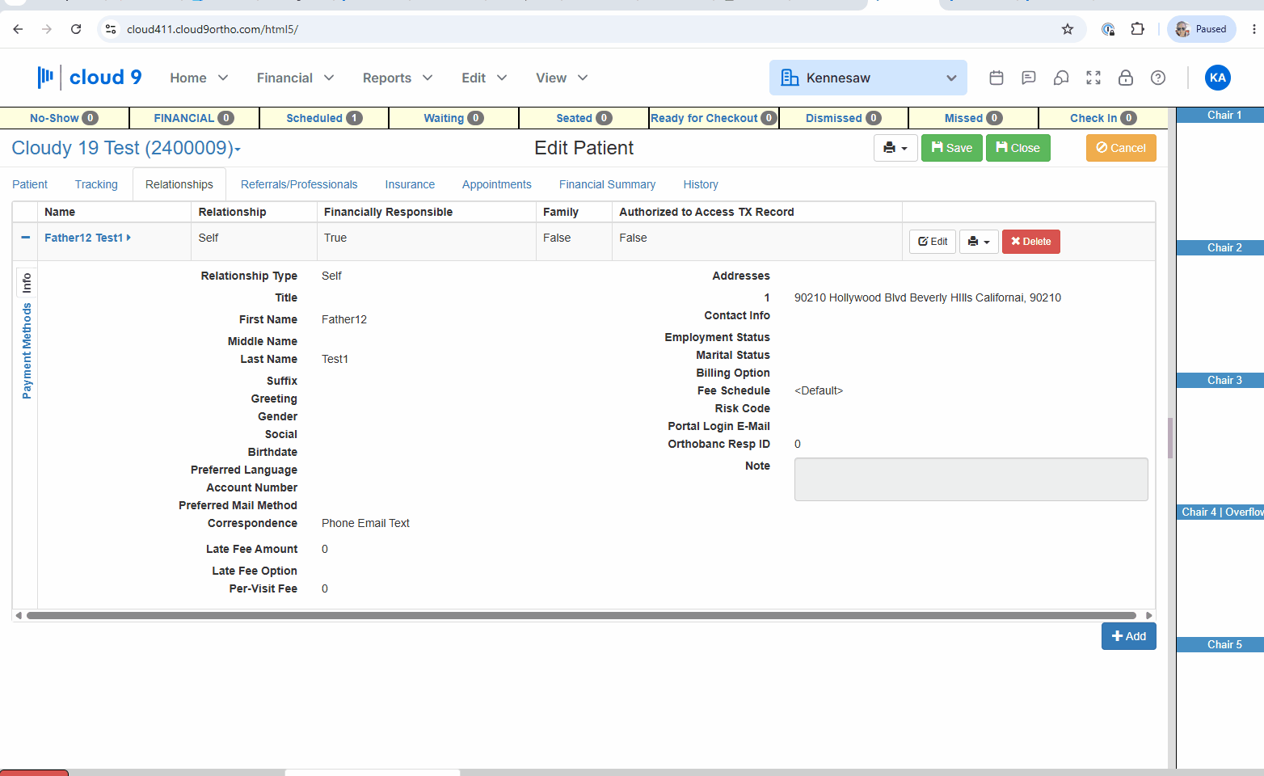Viewport: 1264px width, 776px height.
Task: Open the Dismissed status filter
Action: point(844,118)
